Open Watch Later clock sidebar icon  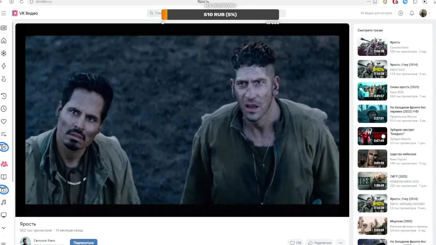click(x=4, y=109)
